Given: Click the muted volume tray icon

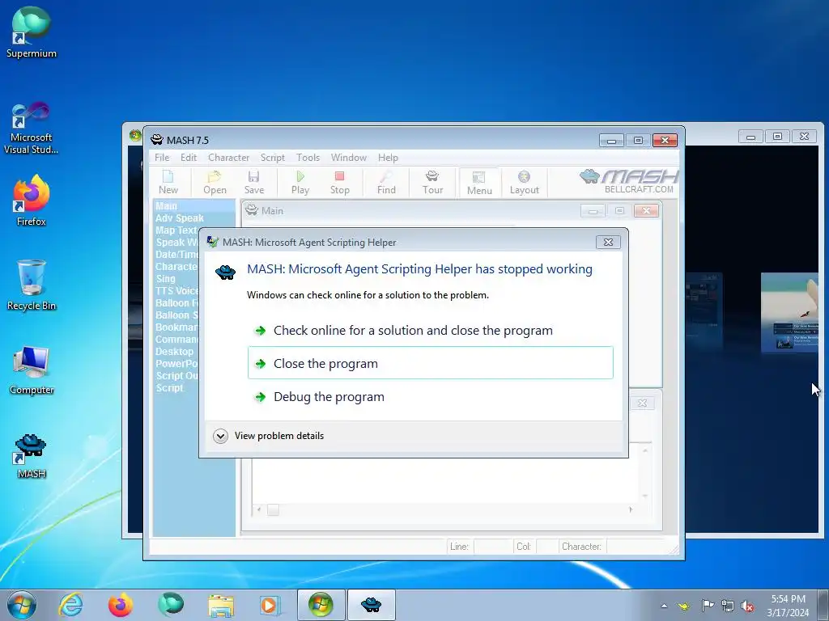Looking at the screenshot, I should (x=747, y=606).
